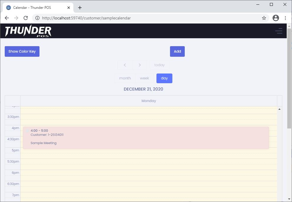Open the Chrome profile avatar

point(276,18)
